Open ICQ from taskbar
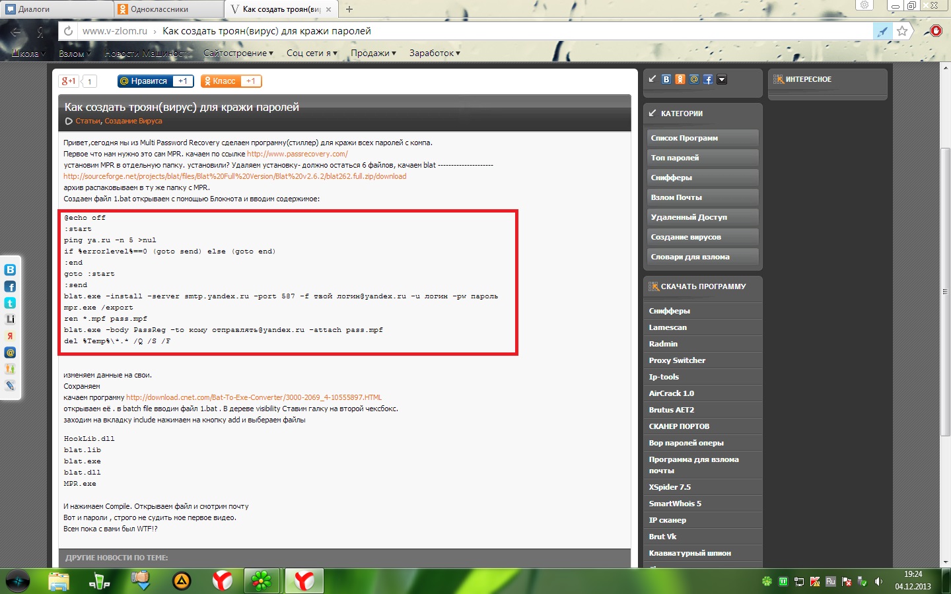 coord(262,581)
